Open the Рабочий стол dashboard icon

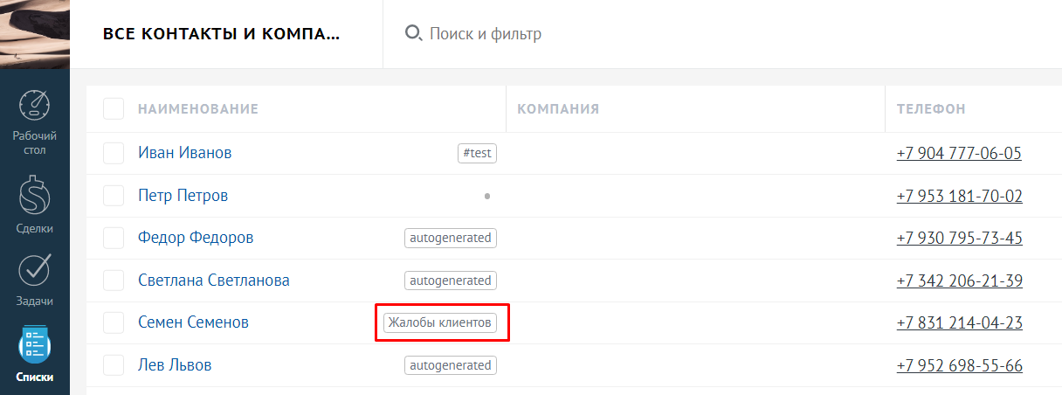point(35,106)
